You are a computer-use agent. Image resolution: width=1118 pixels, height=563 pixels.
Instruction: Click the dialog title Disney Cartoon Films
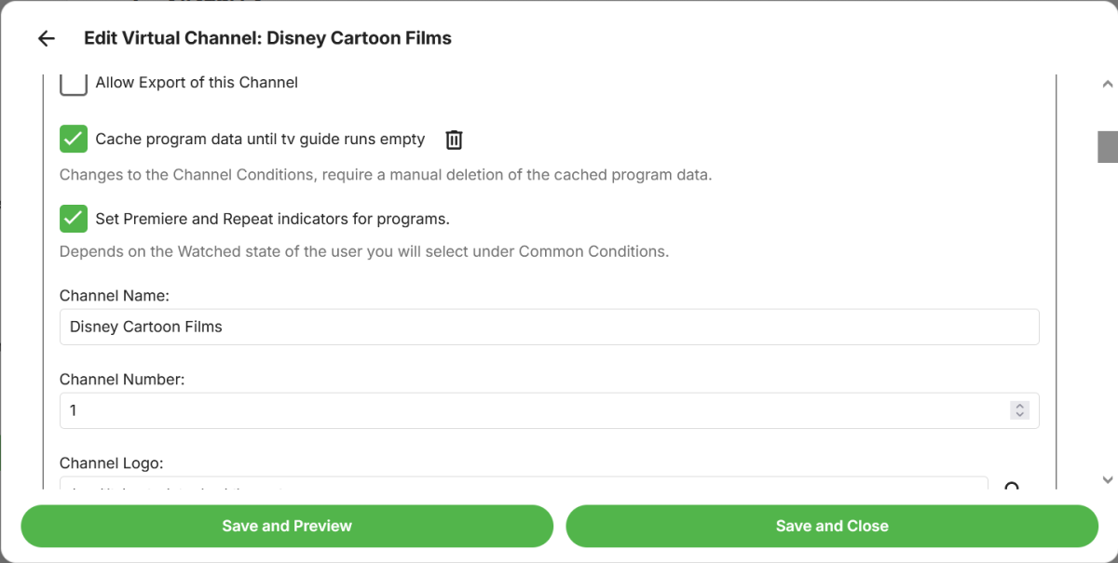point(267,38)
